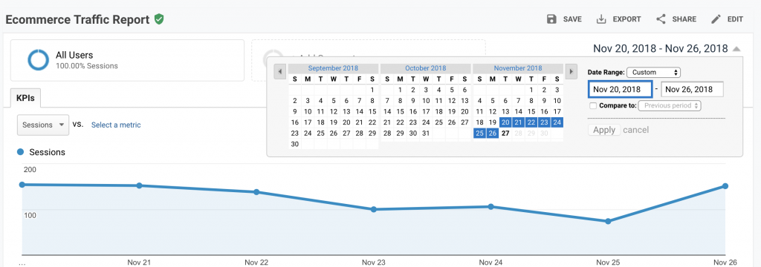The height and width of the screenshot is (267, 761).
Task: Click the start date field Nov 20, 2018
Action: point(620,90)
